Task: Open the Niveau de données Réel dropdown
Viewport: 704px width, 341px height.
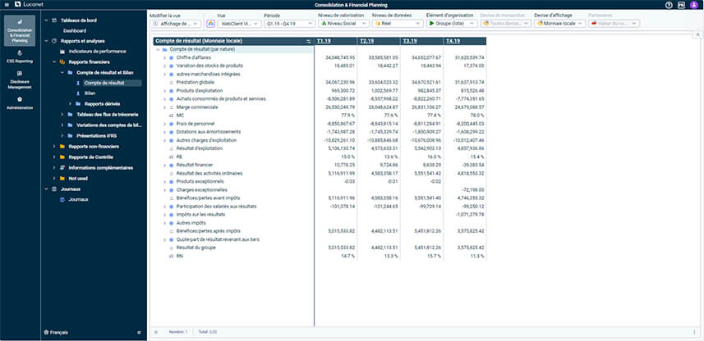Action: click(x=398, y=23)
